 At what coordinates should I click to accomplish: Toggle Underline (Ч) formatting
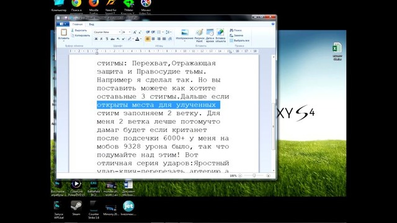pyautogui.click(x=107, y=39)
